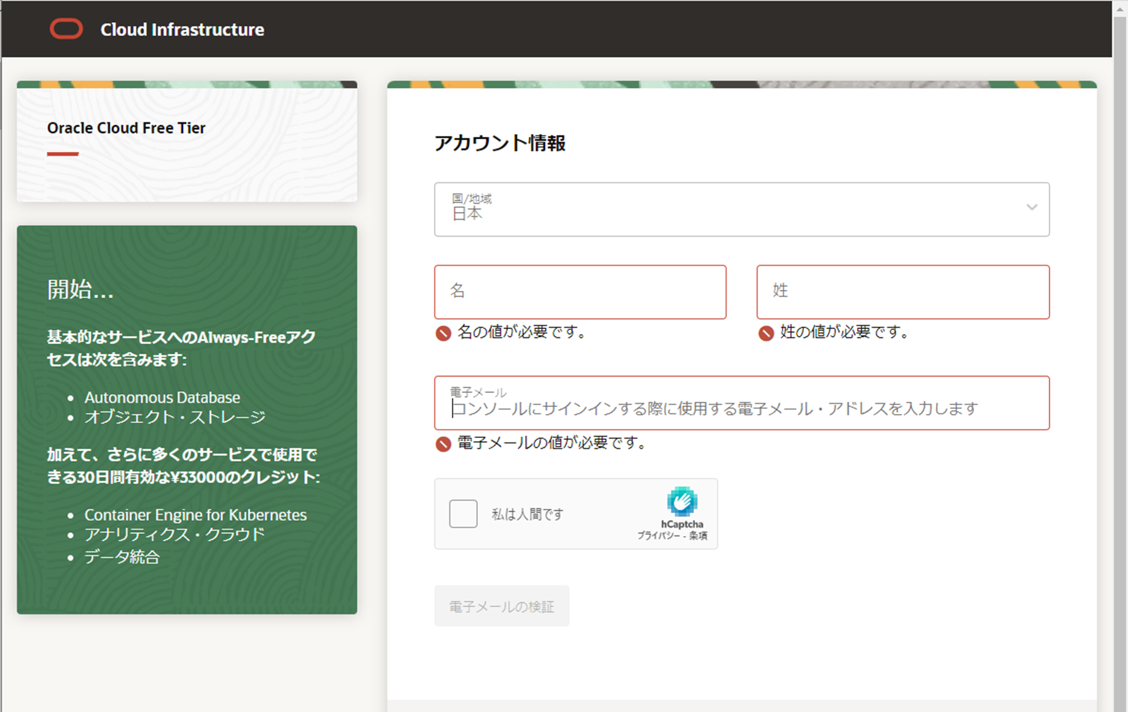Click the Container Engine for Kubernetes item
This screenshot has width=1128, height=712.
click(x=196, y=515)
